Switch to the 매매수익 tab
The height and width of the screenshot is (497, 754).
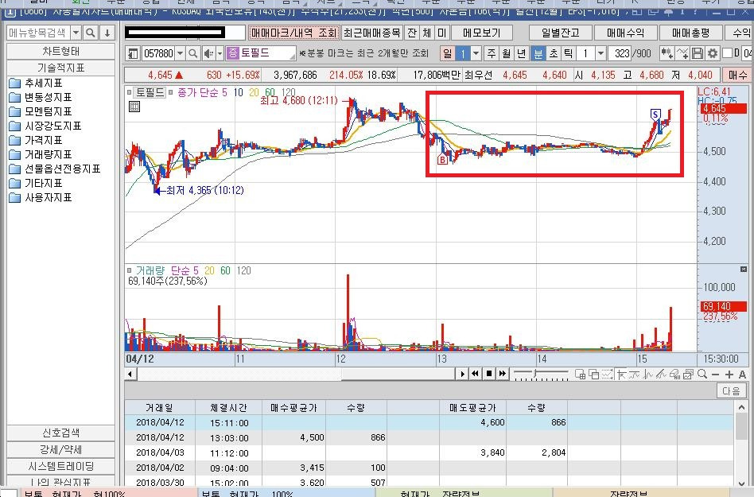point(625,33)
